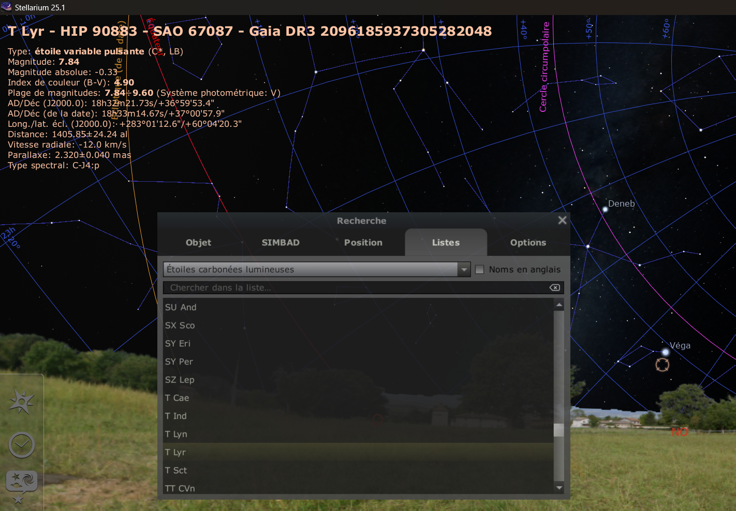Image resolution: width=736 pixels, height=511 pixels.
Task: Click the highlighted T Lyr entry
Action: [358, 452]
